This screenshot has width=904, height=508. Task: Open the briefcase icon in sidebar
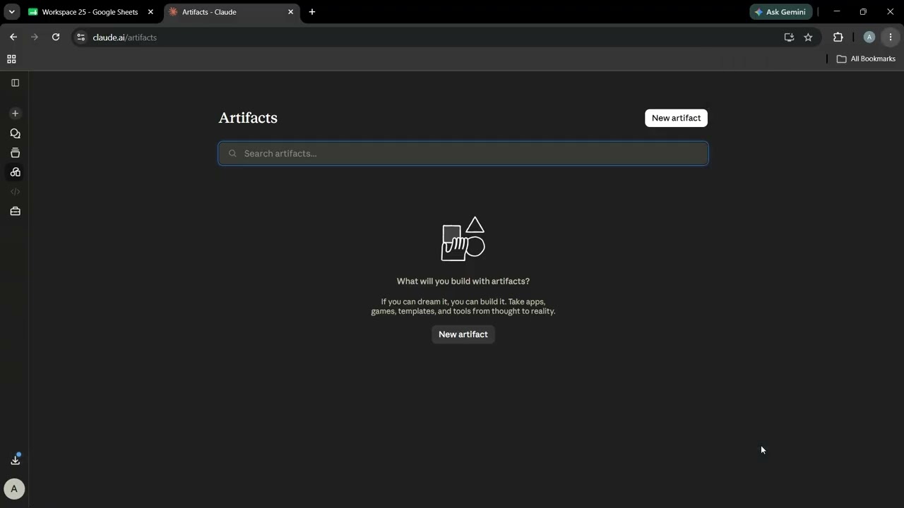(x=15, y=211)
